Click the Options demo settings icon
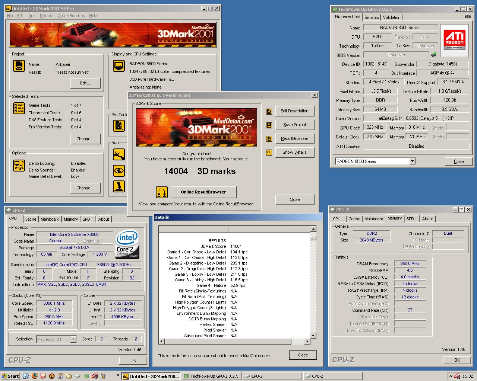The height and width of the screenshot is (381, 477). [19, 166]
